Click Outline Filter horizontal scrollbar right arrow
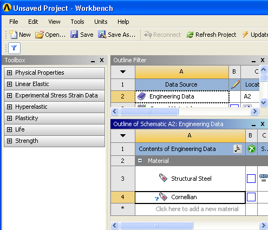This screenshot has height=230, width=268. click(x=254, y=111)
